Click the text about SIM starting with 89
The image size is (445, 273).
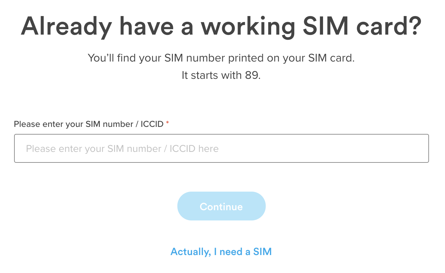[221, 75]
